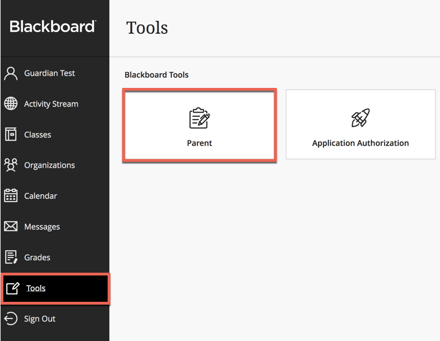This screenshot has width=440, height=341.
Task: Open the Parent tool label
Action: (x=200, y=143)
